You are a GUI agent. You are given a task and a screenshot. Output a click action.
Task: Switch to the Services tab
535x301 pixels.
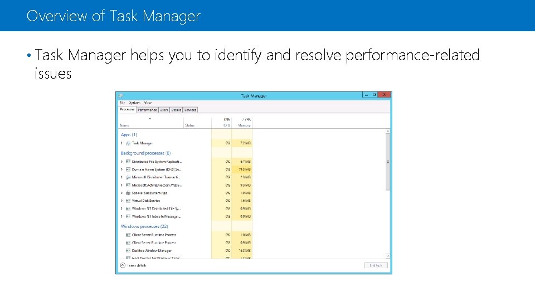click(x=190, y=110)
